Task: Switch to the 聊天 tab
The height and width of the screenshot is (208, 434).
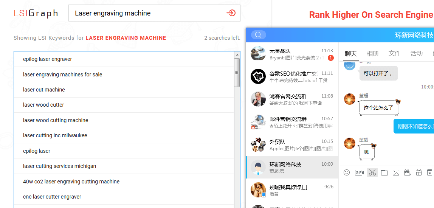Action: [351, 53]
